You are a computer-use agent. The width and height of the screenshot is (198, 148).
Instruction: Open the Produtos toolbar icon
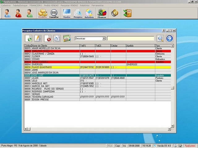coord(43,13)
